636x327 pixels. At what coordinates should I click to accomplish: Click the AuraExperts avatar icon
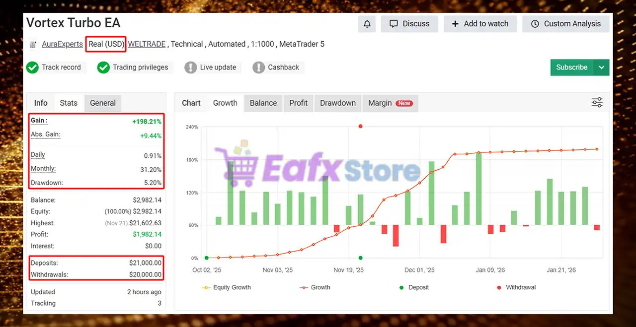pyautogui.click(x=33, y=44)
